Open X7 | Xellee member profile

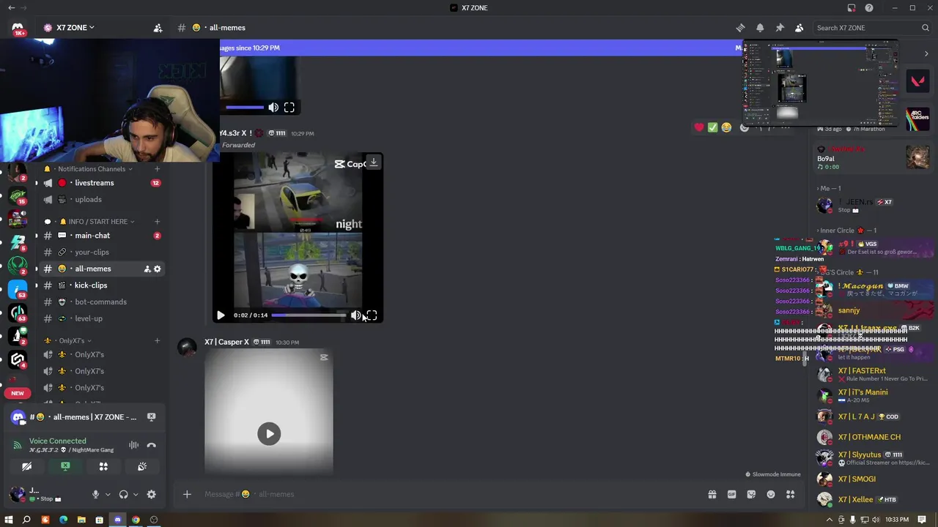click(x=872, y=500)
